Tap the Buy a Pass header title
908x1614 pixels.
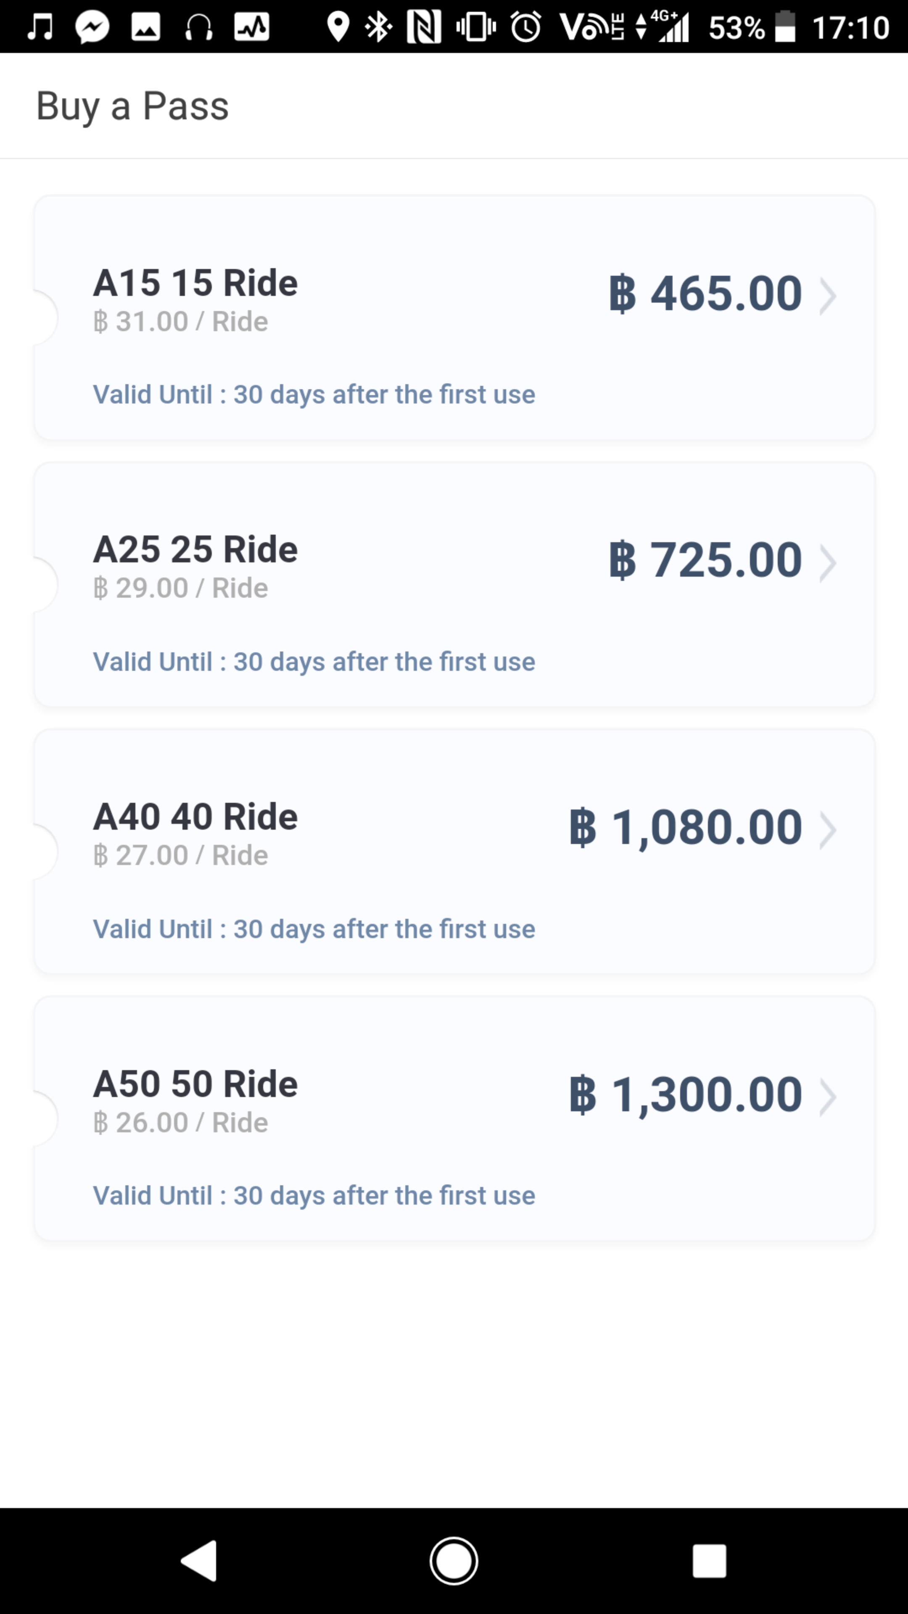tap(133, 106)
